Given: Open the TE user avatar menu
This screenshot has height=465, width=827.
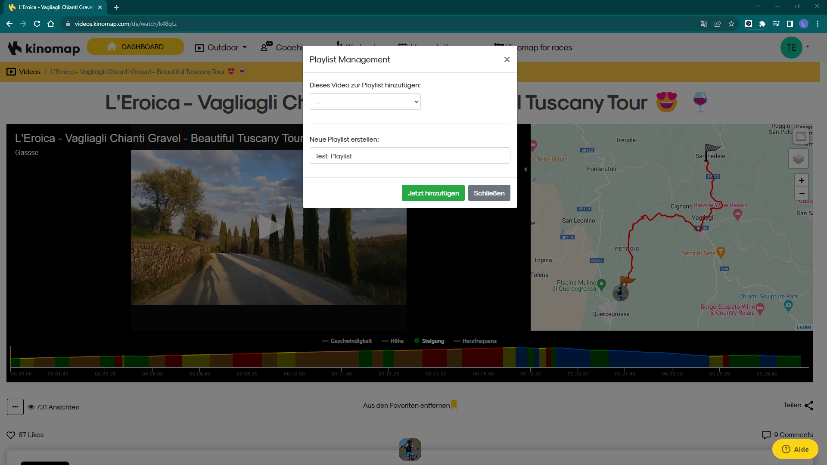Looking at the screenshot, I should [791, 47].
